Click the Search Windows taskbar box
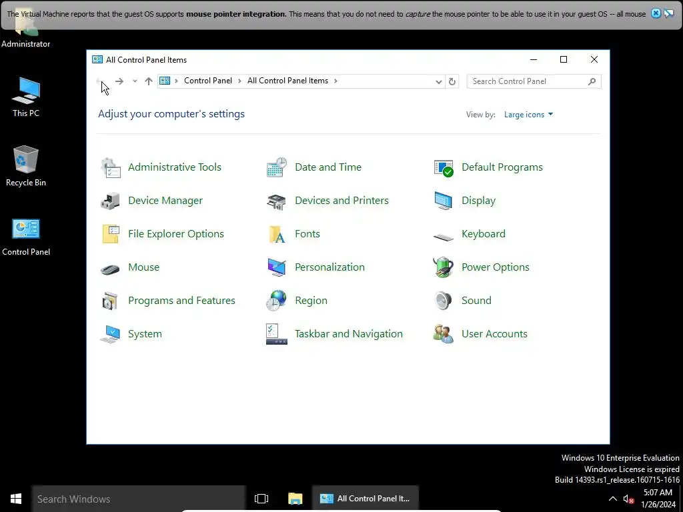Viewport: 683px width, 512px height. click(x=139, y=499)
